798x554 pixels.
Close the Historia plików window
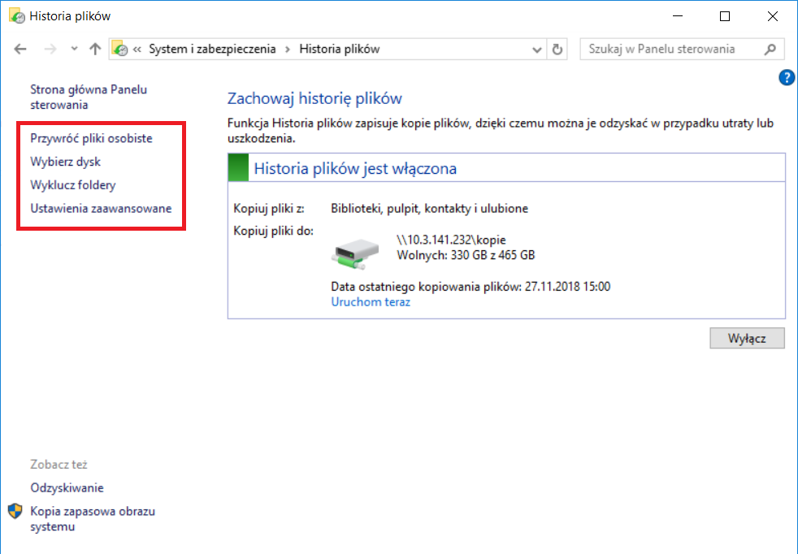pyautogui.click(x=773, y=16)
